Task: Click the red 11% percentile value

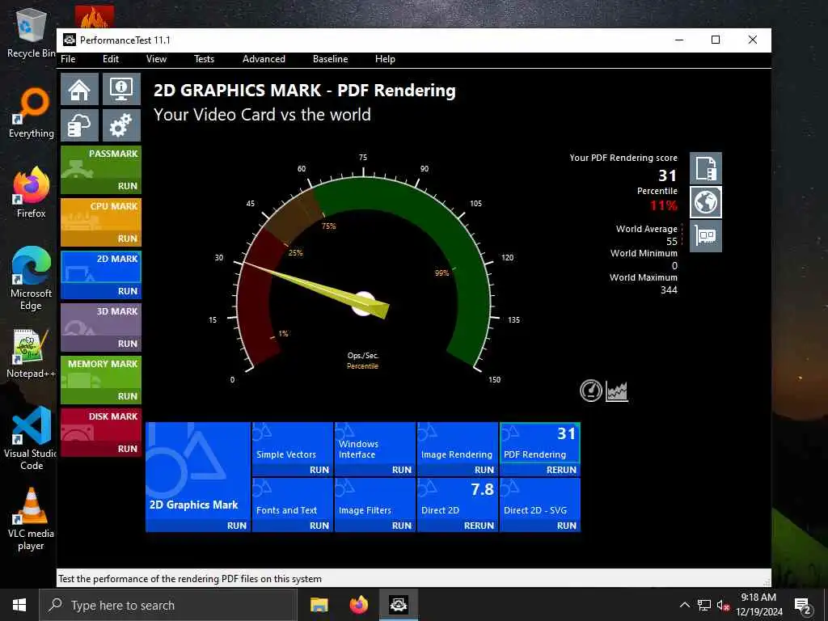Action: point(664,205)
